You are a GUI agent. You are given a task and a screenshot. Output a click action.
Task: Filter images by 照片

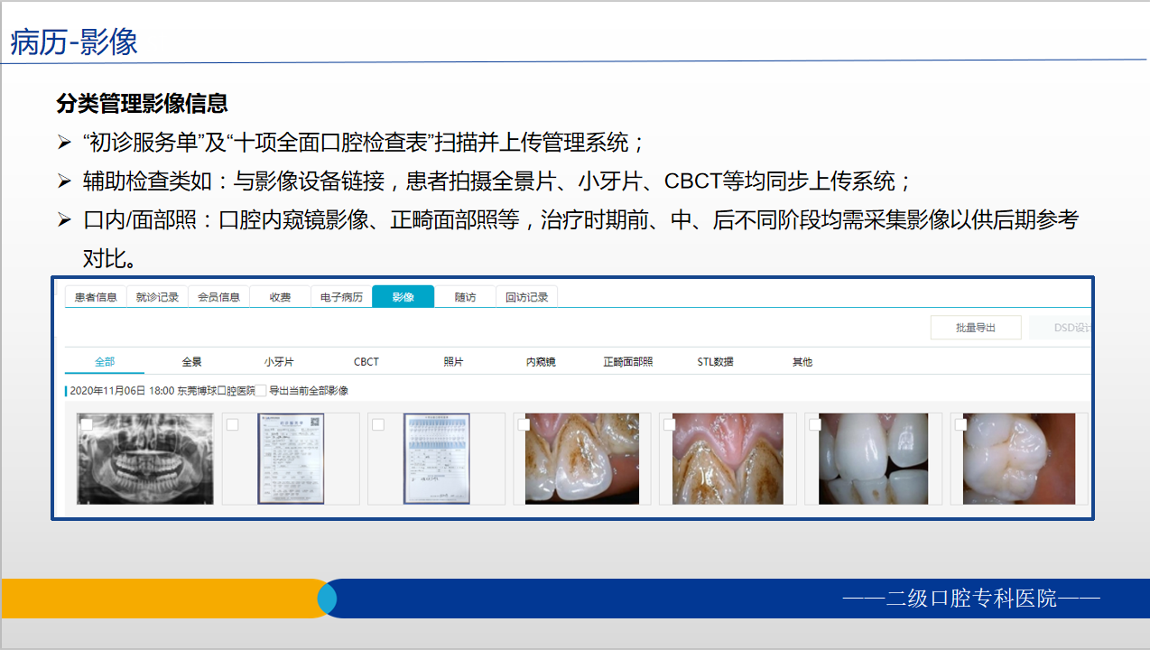click(x=453, y=360)
